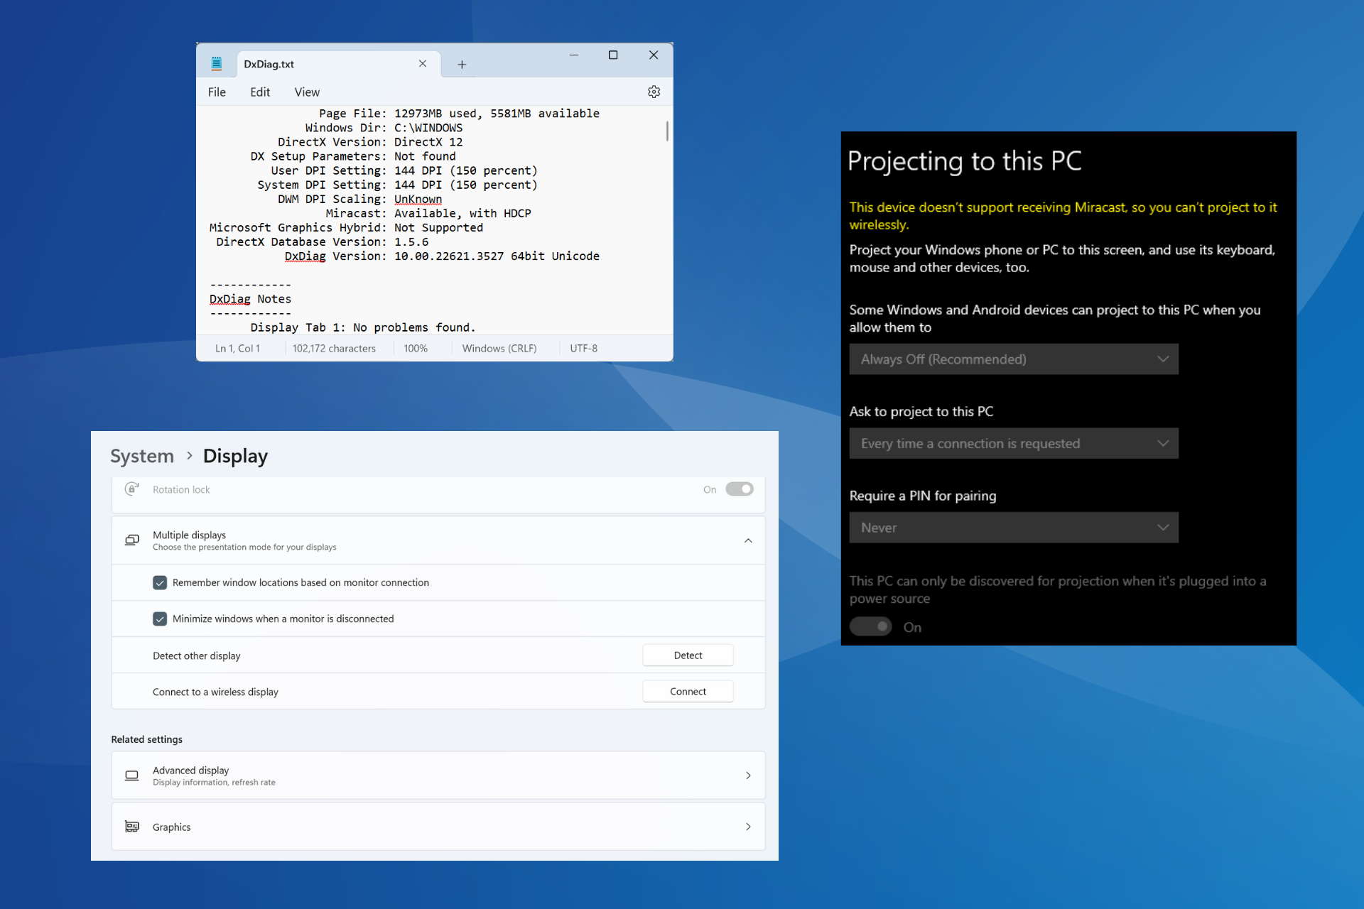Click the DxDiag Version line

coord(442,256)
